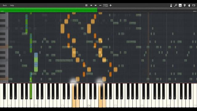Toggle the sheet music display icon
Viewport: 197px width, 111px height.
click(x=180, y=5)
